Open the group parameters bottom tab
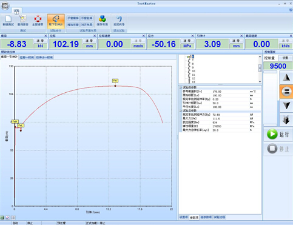Image resolution: width=293 pixels, height=225 pixels. click(206, 217)
